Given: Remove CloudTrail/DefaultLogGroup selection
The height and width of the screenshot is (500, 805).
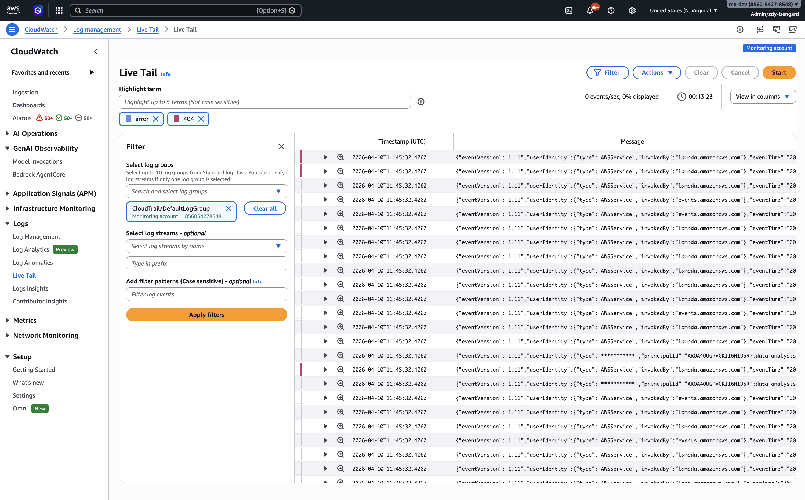Looking at the screenshot, I should (x=229, y=208).
